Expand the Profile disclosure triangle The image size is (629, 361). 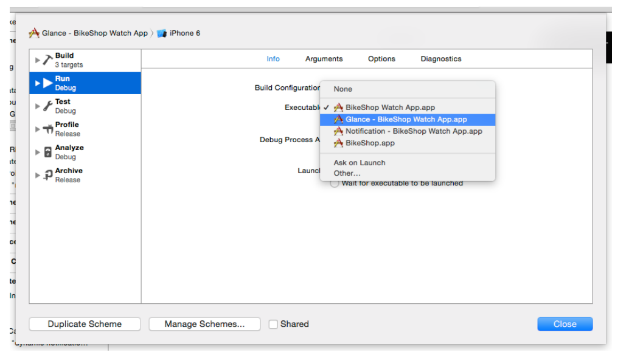coord(37,129)
